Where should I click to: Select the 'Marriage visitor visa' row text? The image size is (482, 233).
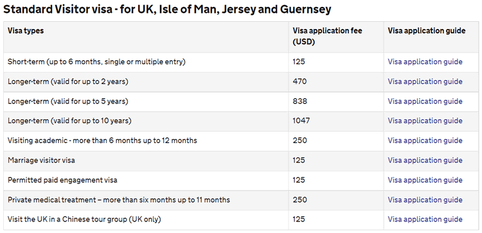[x=41, y=160]
